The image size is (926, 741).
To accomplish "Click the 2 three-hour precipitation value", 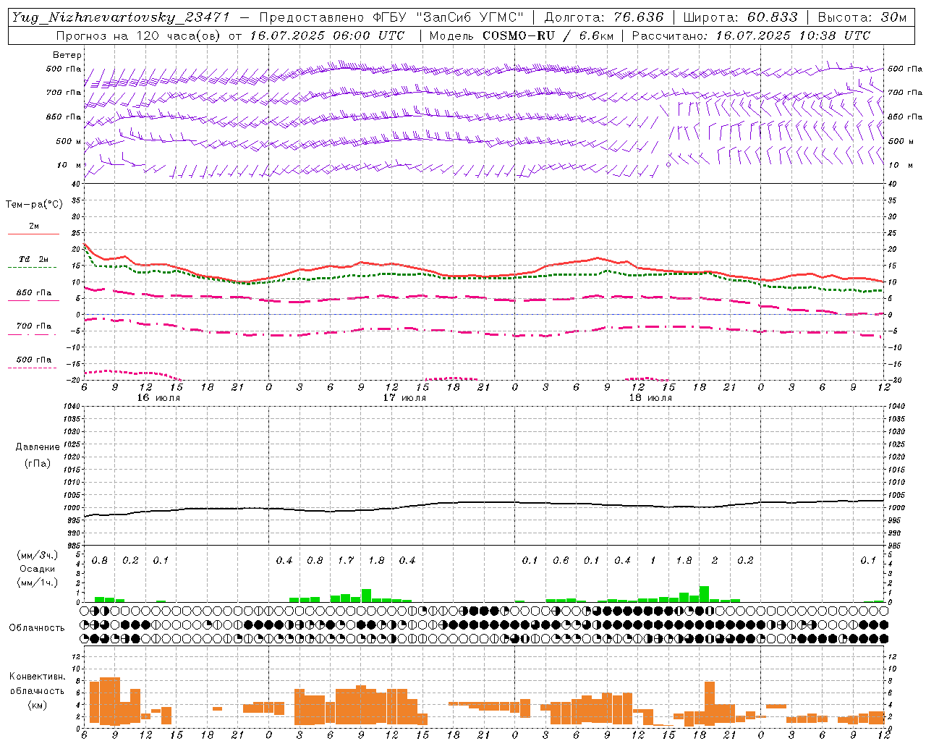I will pos(715,561).
